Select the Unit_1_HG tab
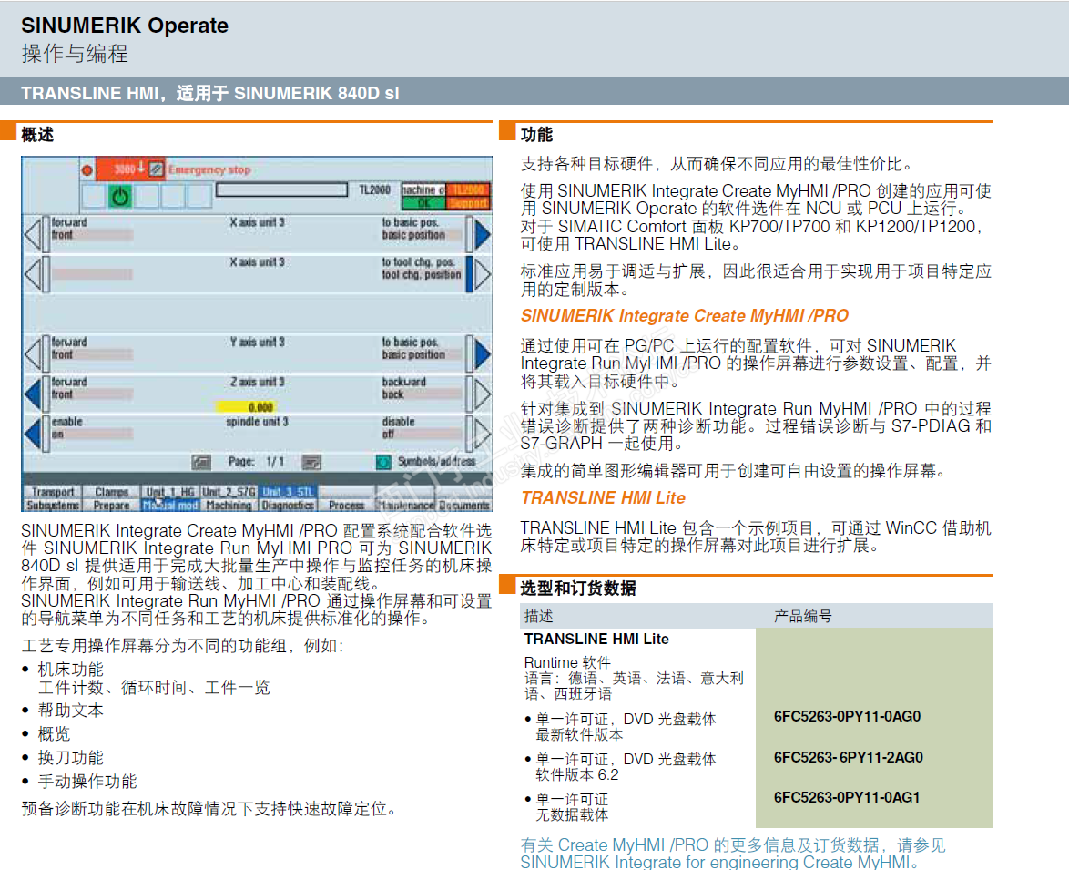 tap(169, 492)
